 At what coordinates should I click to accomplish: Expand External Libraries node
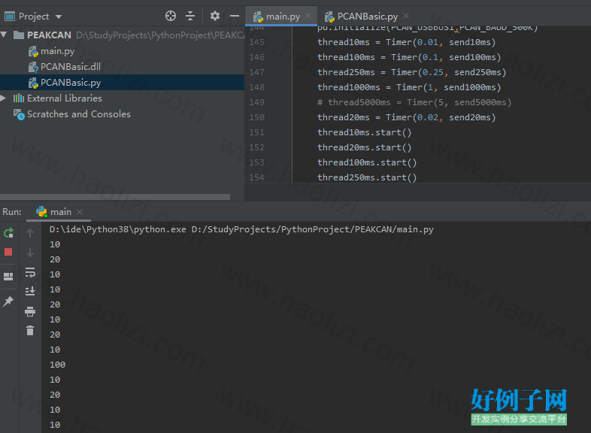pyautogui.click(x=3, y=98)
